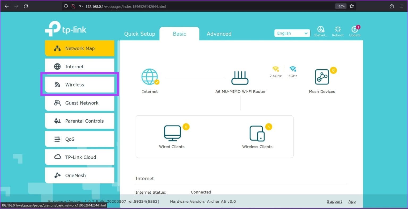Go to Parental Controls section
408x209 pixels.
click(x=79, y=121)
